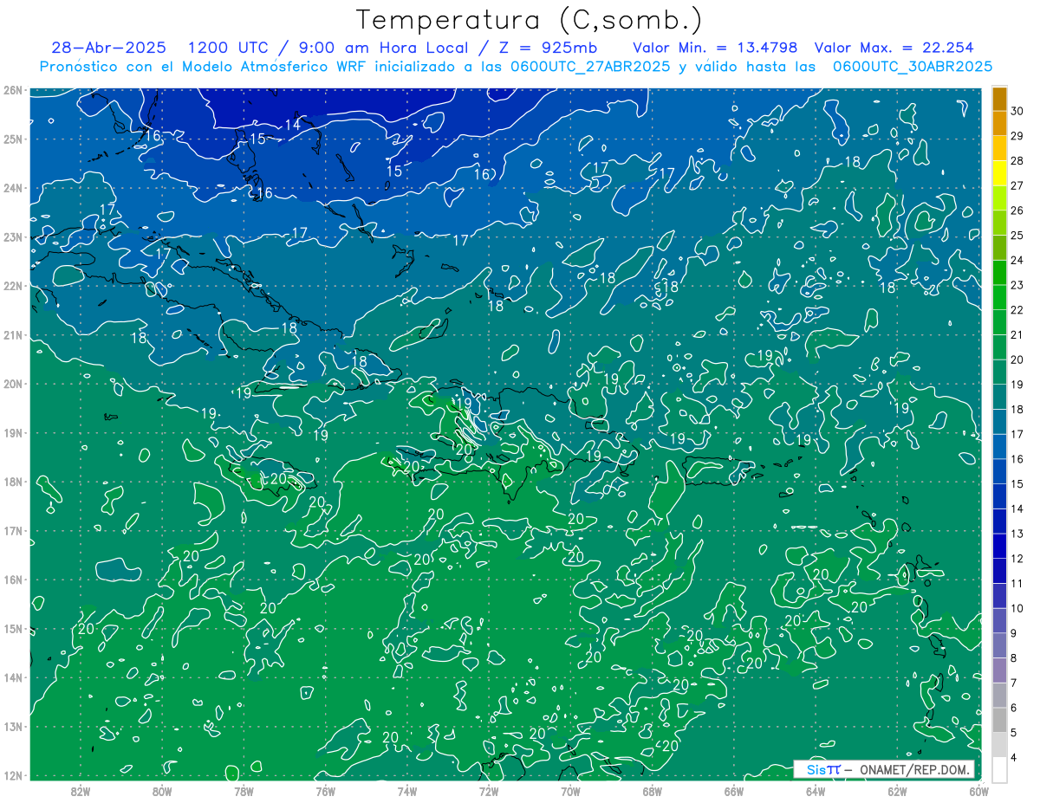Click the "25N" latitude label
This screenshot has width=1040, height=803.
12,139
